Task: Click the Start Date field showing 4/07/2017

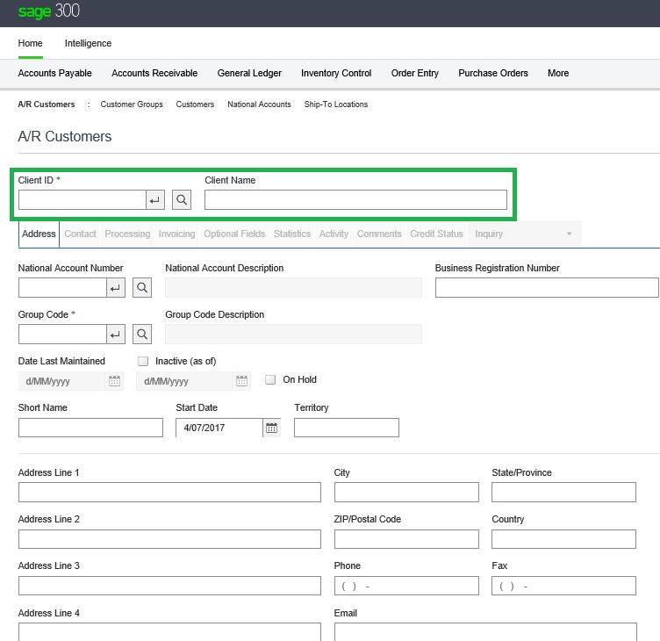Action: point(219,428)
